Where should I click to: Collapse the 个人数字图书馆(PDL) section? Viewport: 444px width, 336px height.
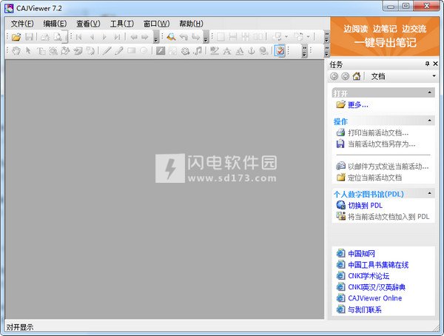click(x=429, y=193)
